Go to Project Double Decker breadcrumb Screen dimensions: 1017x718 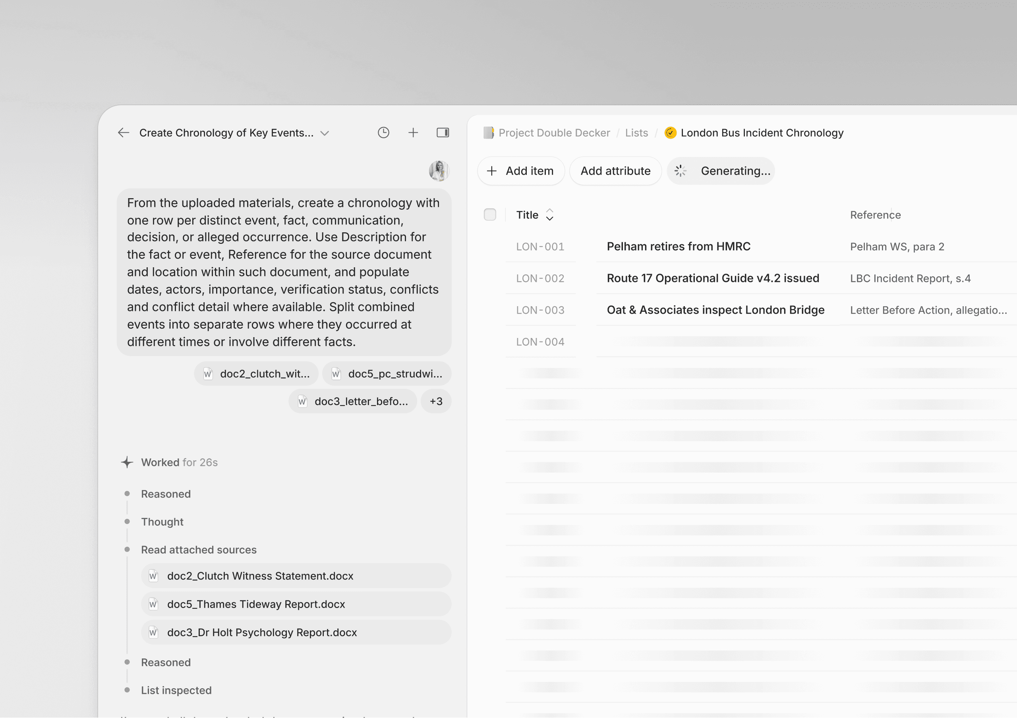pyautogui.click(x=554, y=133)
